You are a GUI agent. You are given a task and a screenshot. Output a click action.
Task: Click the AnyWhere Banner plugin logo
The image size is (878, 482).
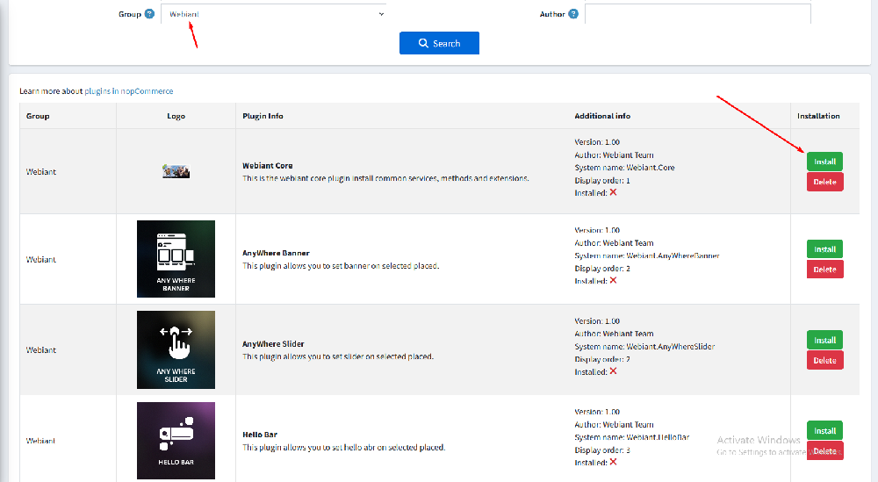point(176,259)
